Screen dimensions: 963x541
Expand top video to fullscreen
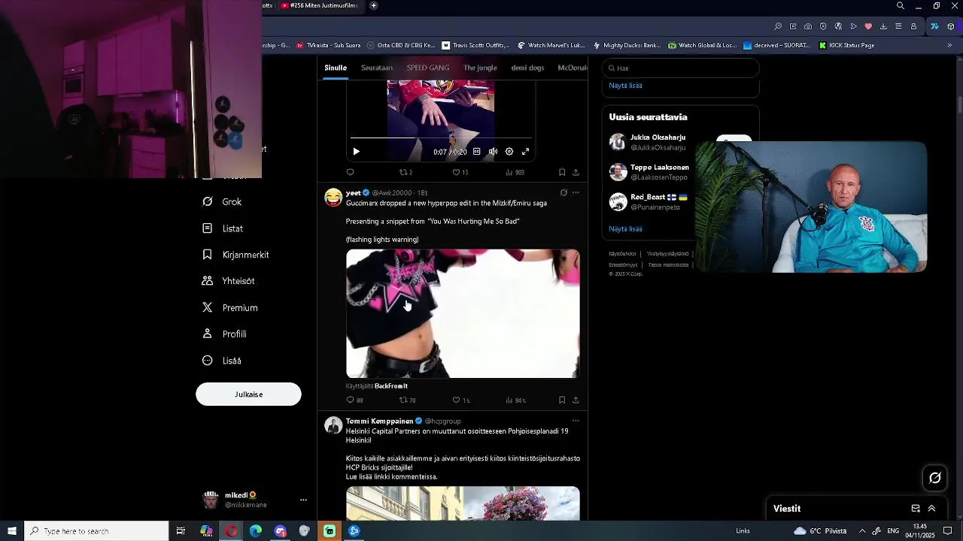click(x=526, y=152)
